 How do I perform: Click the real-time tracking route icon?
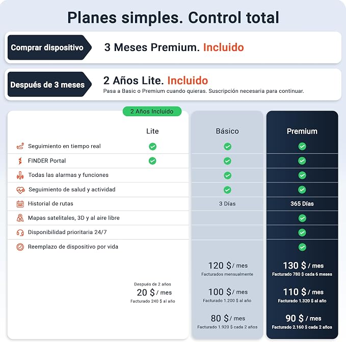pyautogui.click(x=20, y=146)
